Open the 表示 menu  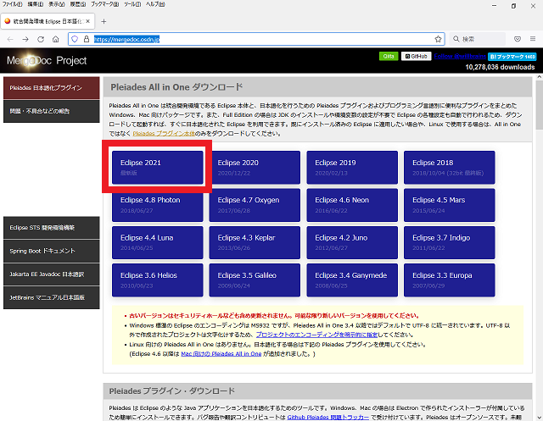point(57,4)
